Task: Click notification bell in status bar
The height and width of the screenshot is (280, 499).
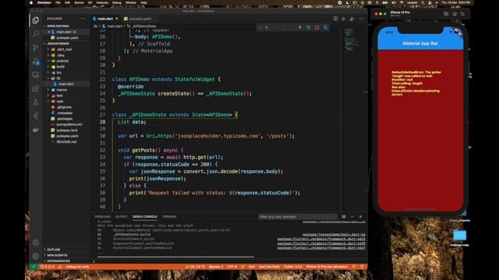Action: click(x=362, y=267)
